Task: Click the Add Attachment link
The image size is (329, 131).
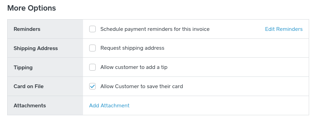Action: click(109, 105)
